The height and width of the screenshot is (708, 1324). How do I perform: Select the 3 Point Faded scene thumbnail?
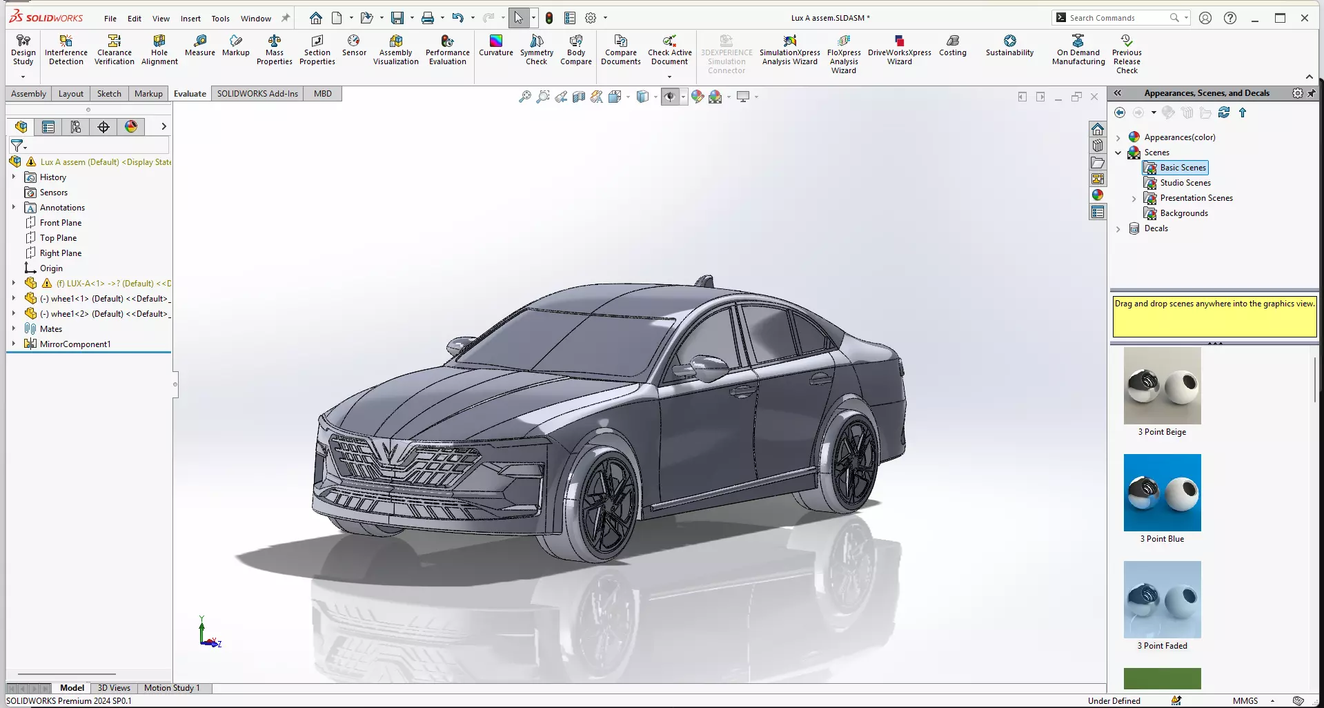(1163, 600)
